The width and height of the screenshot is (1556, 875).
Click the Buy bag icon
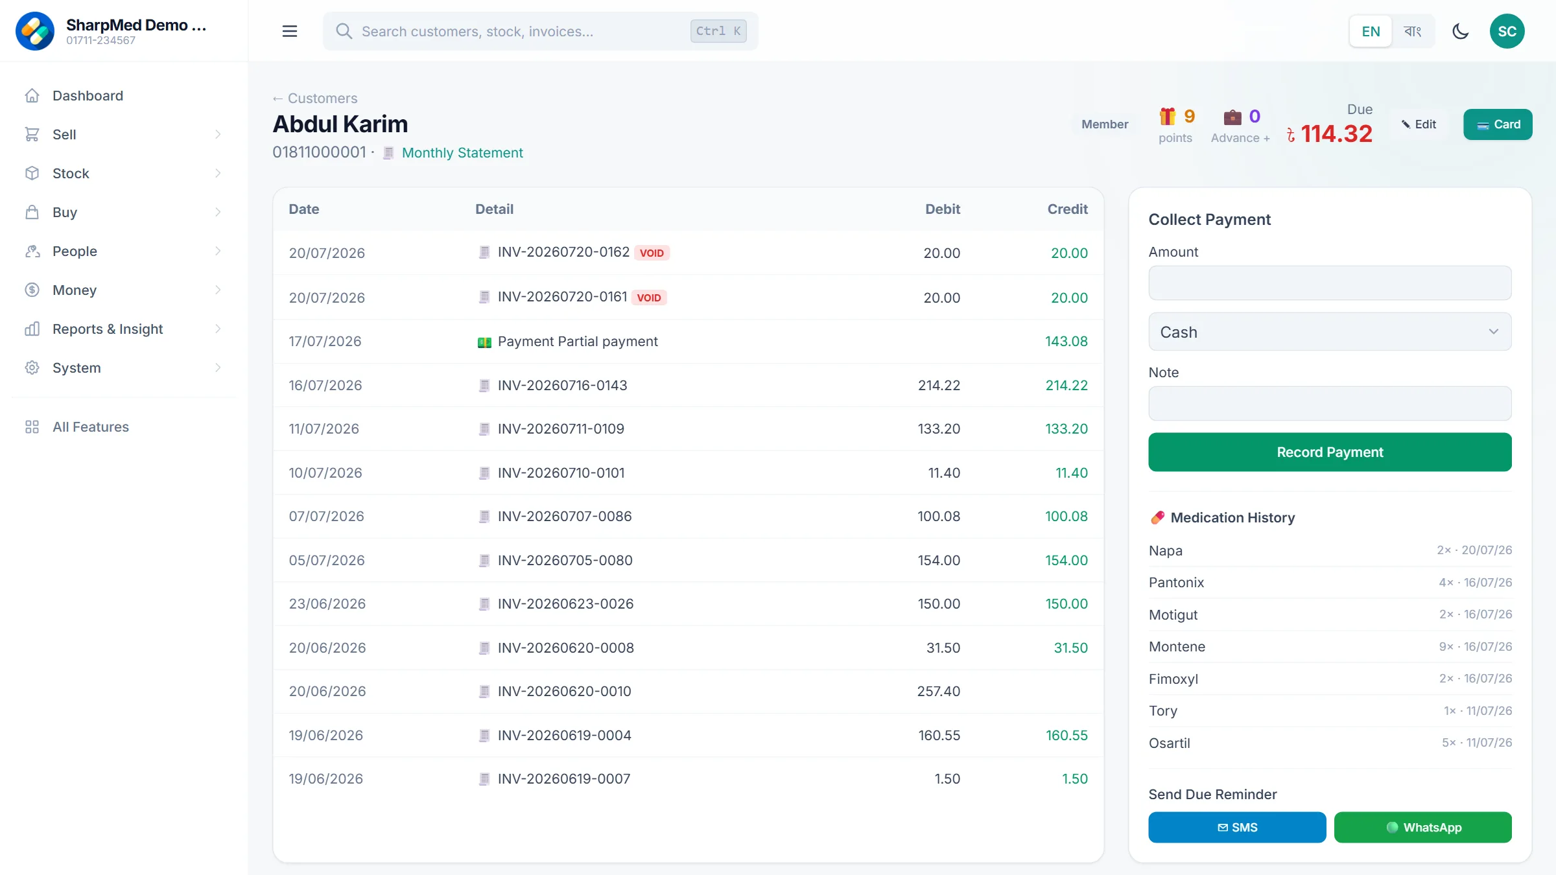coord(32,213)
